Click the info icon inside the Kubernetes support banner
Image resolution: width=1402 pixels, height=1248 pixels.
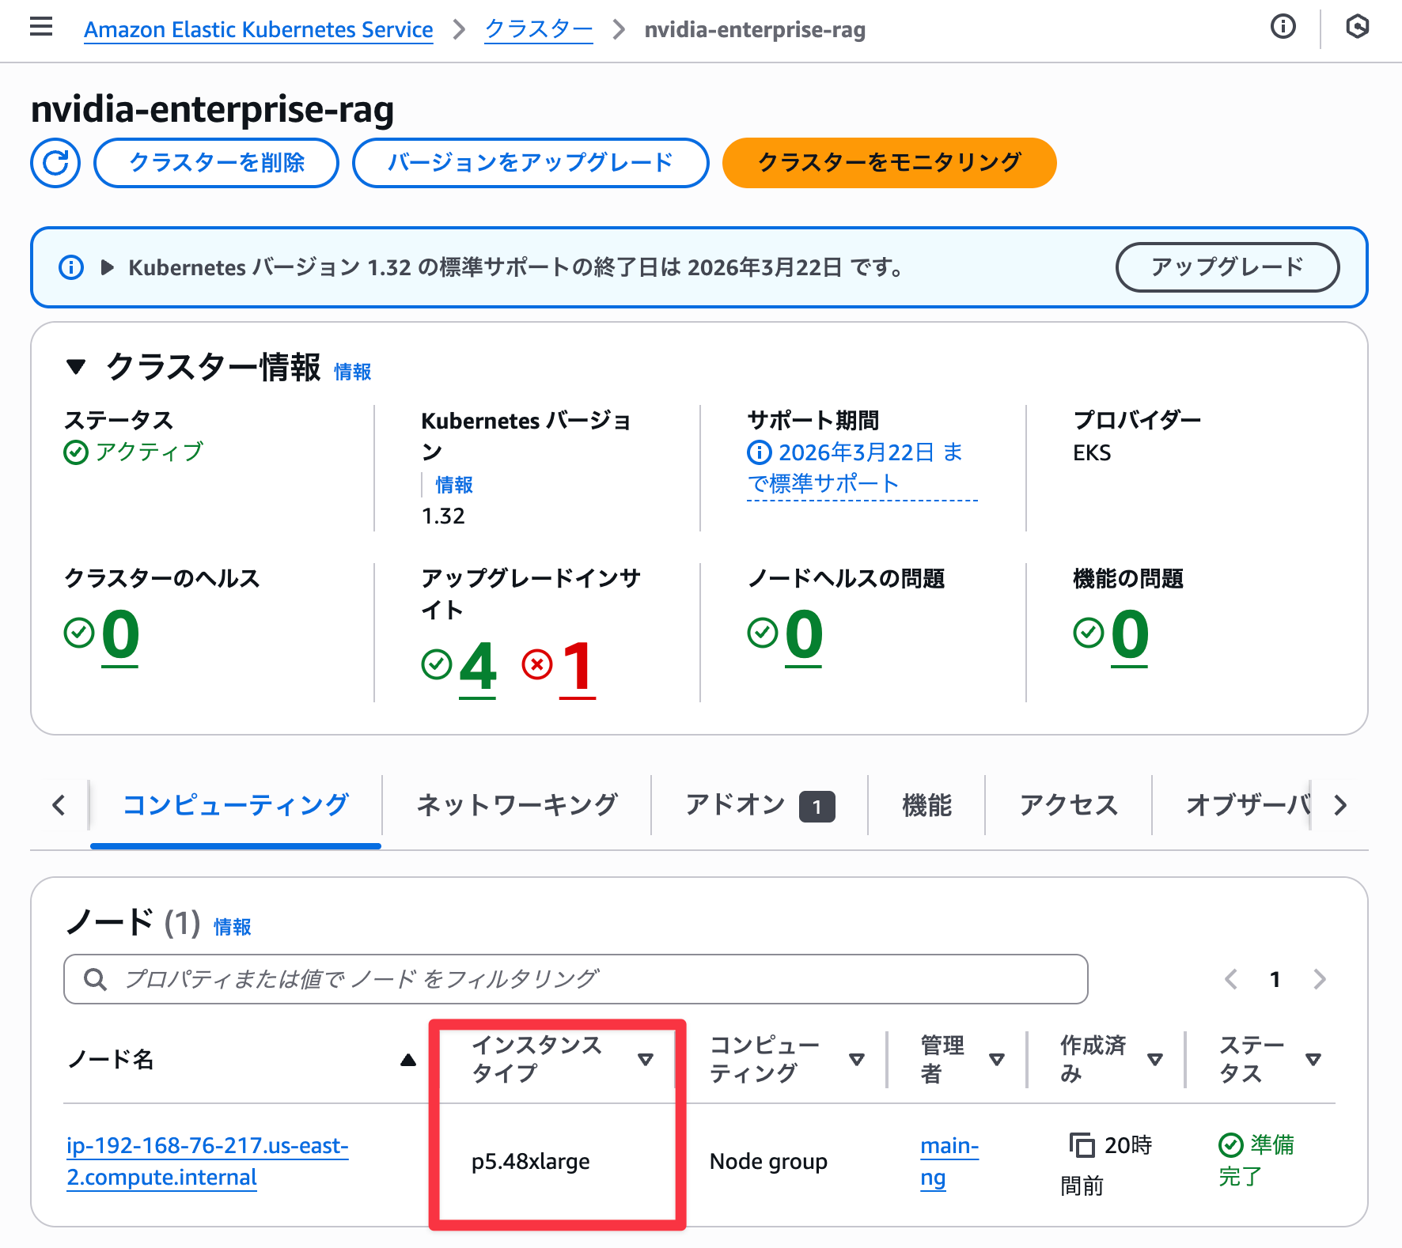click(70, 267)
